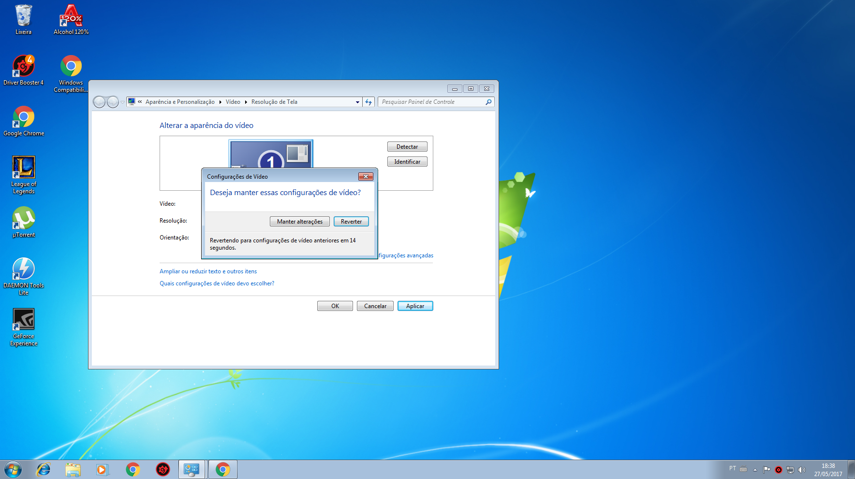Show previous breadcrumb locations chevron
Viewport: 855px width, 479px height.
pos(140,102)
